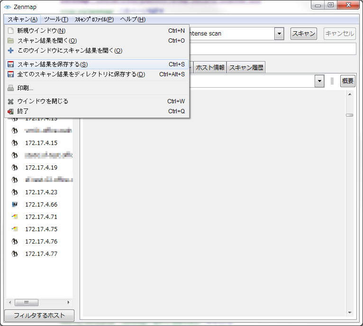The height and width of the screenshot is (326, 363).
Task: Switch to the ホスト情報 tab
Action: [210, 67]
